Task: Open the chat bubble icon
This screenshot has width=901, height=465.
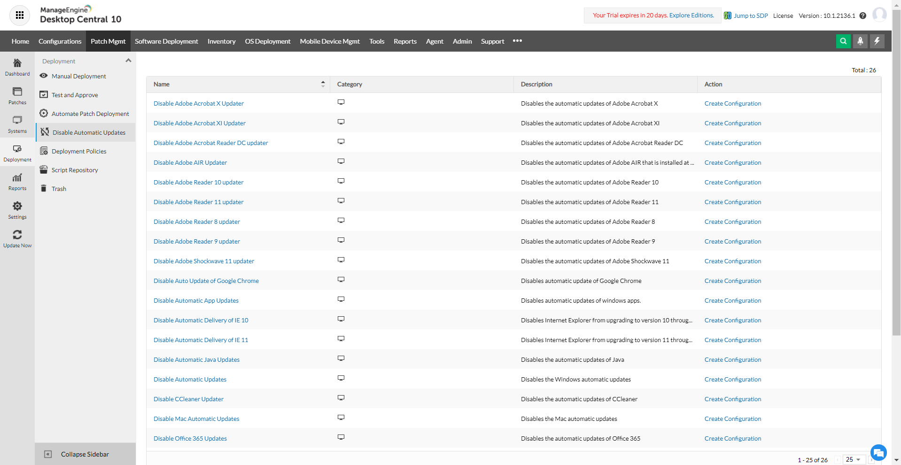Action: 878,452
